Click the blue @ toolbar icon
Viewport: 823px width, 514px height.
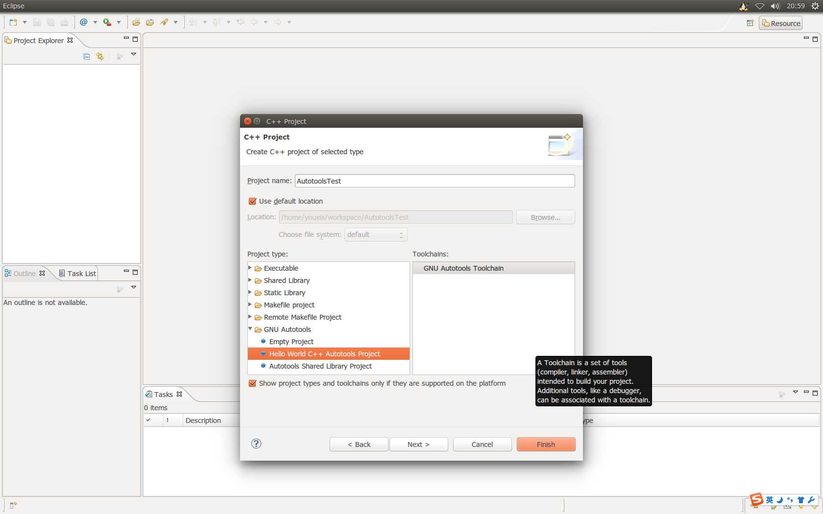84,22
